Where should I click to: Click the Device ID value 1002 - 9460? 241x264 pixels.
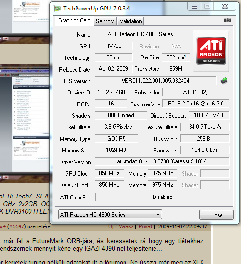(111, 92)
